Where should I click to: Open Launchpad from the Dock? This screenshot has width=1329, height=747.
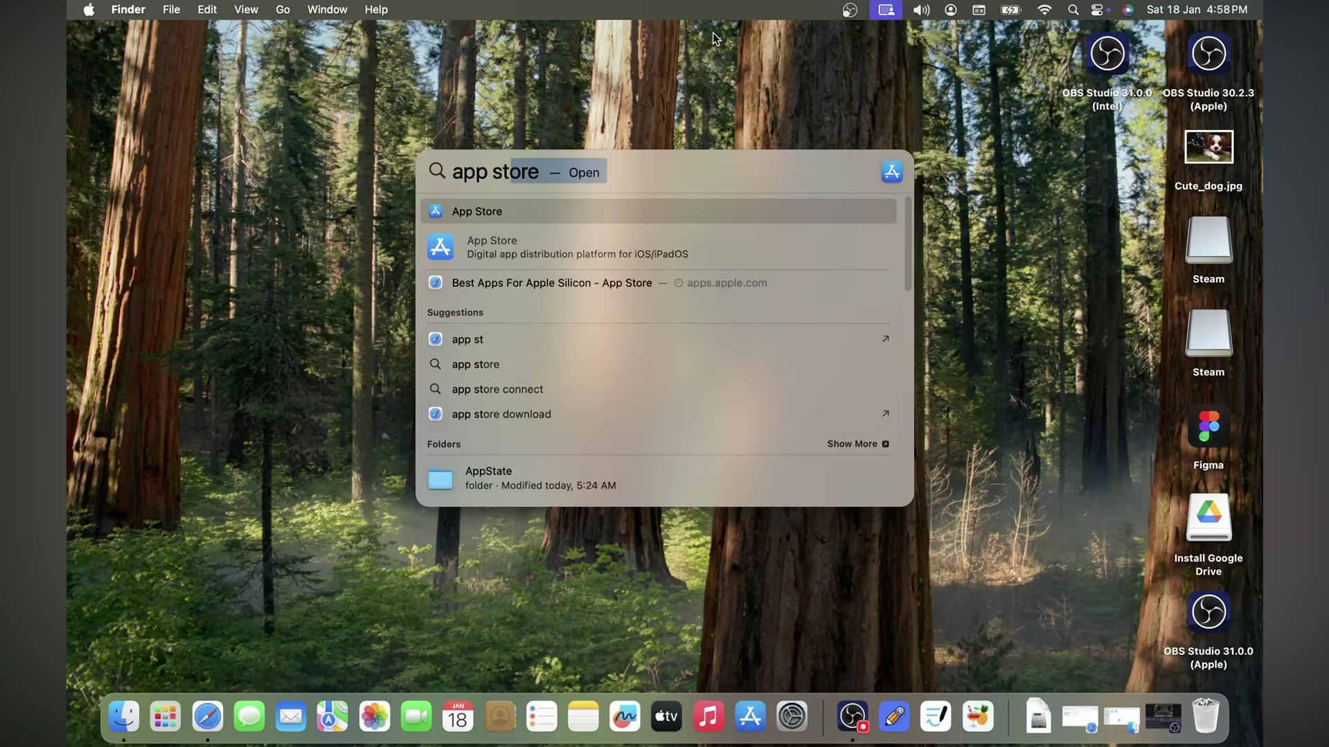[x=166, y=717]
